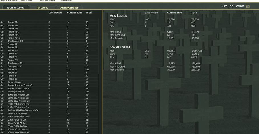Select the Flammpanzer II row
The image size is (259, 134).
tap(49, 66)
